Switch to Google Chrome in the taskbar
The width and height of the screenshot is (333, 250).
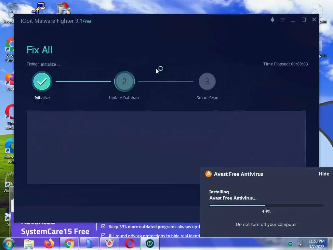(69, 243)
